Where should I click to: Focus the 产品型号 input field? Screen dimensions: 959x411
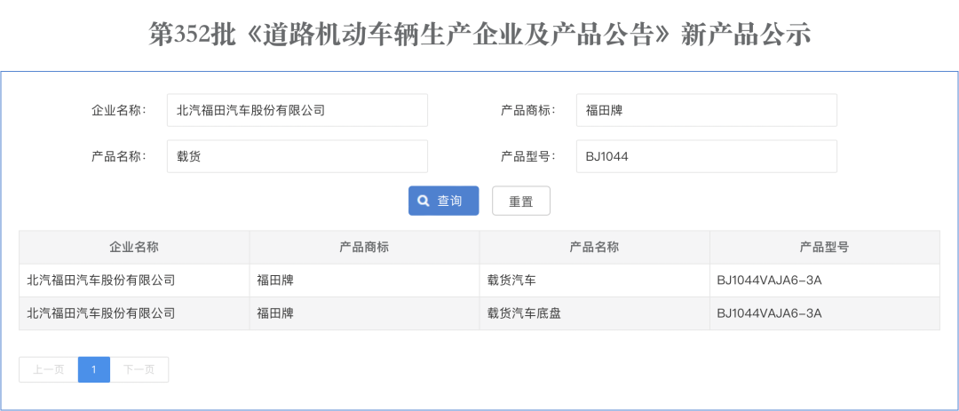(x=707, y=156)
